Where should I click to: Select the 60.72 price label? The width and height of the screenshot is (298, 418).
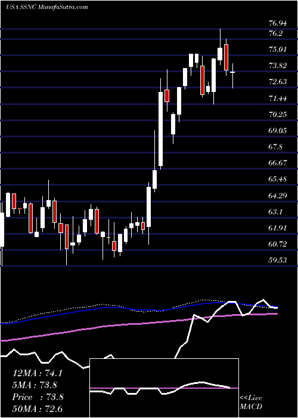click(278, 244)
